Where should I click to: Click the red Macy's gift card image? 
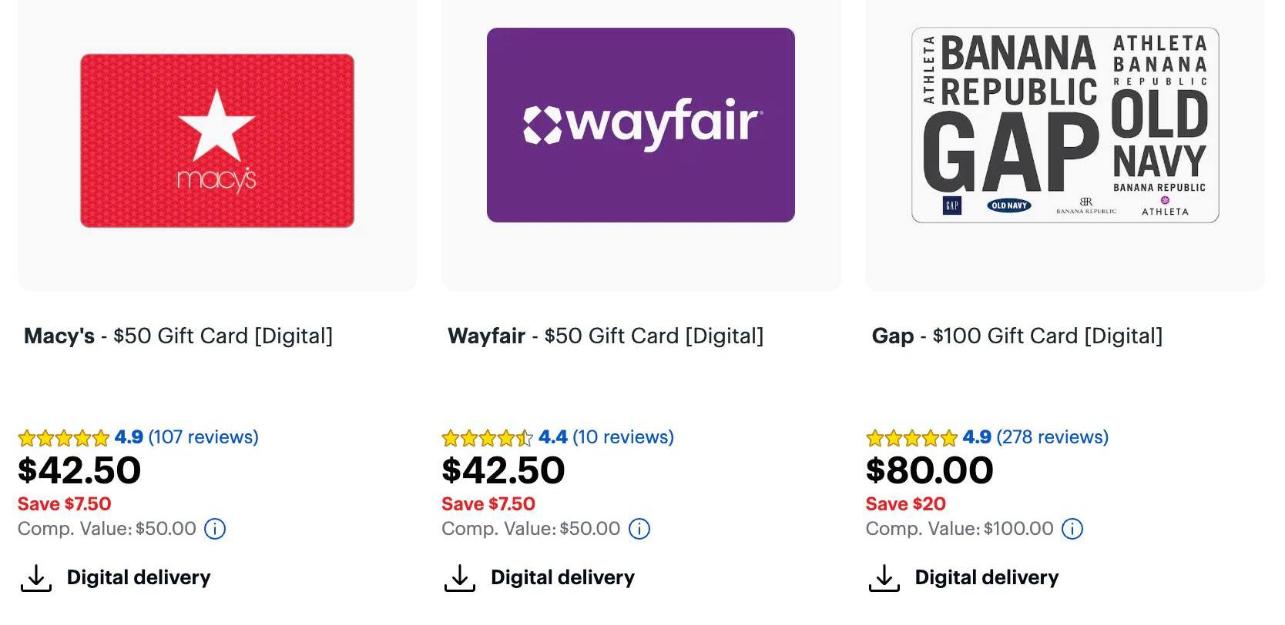click(x=217, y=140)
